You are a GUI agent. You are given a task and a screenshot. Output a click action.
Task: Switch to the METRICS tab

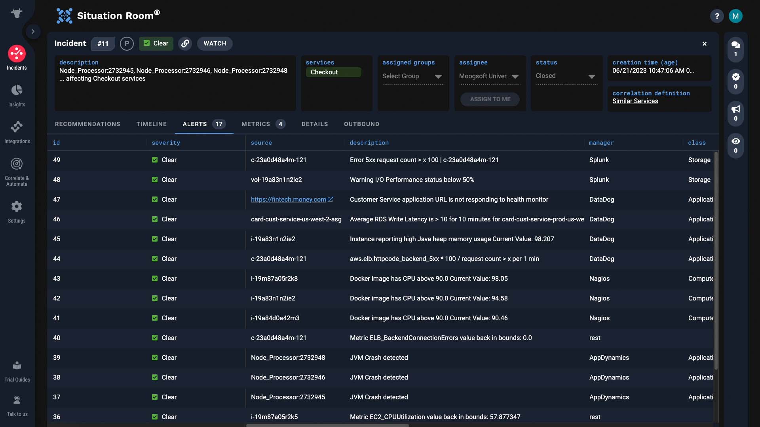point(263,124)
